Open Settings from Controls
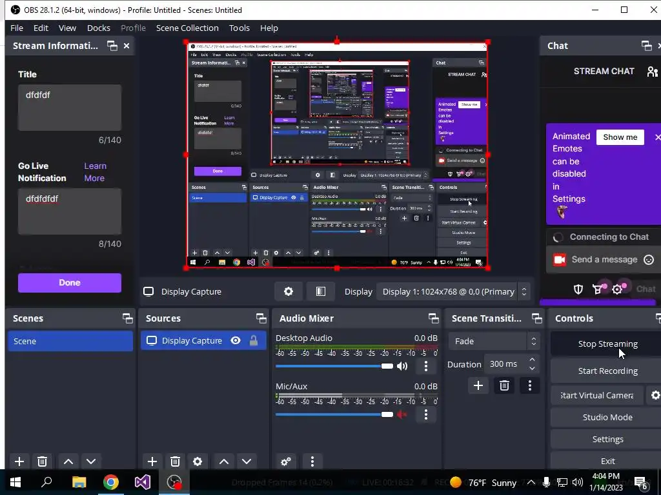This screenshot has width=661, height=495. tap(607, 439)
